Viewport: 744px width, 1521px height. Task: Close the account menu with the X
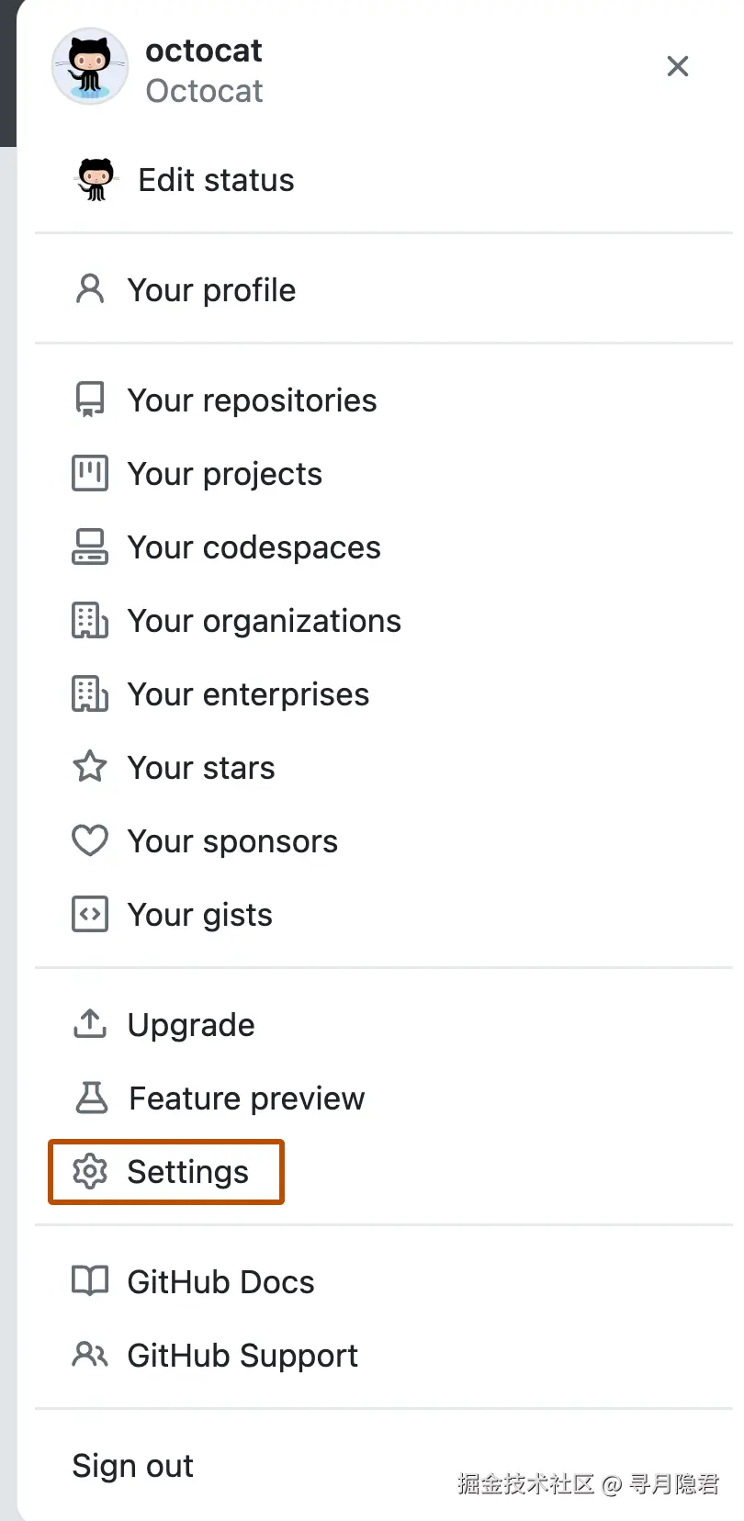pos(677,66)
